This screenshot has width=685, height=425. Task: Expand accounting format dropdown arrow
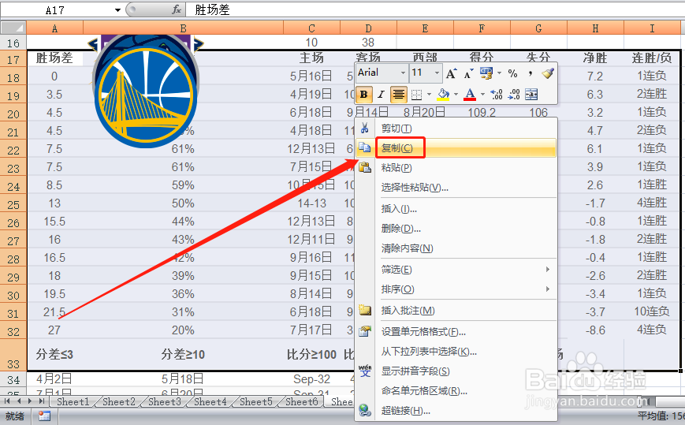pos(499,73)
